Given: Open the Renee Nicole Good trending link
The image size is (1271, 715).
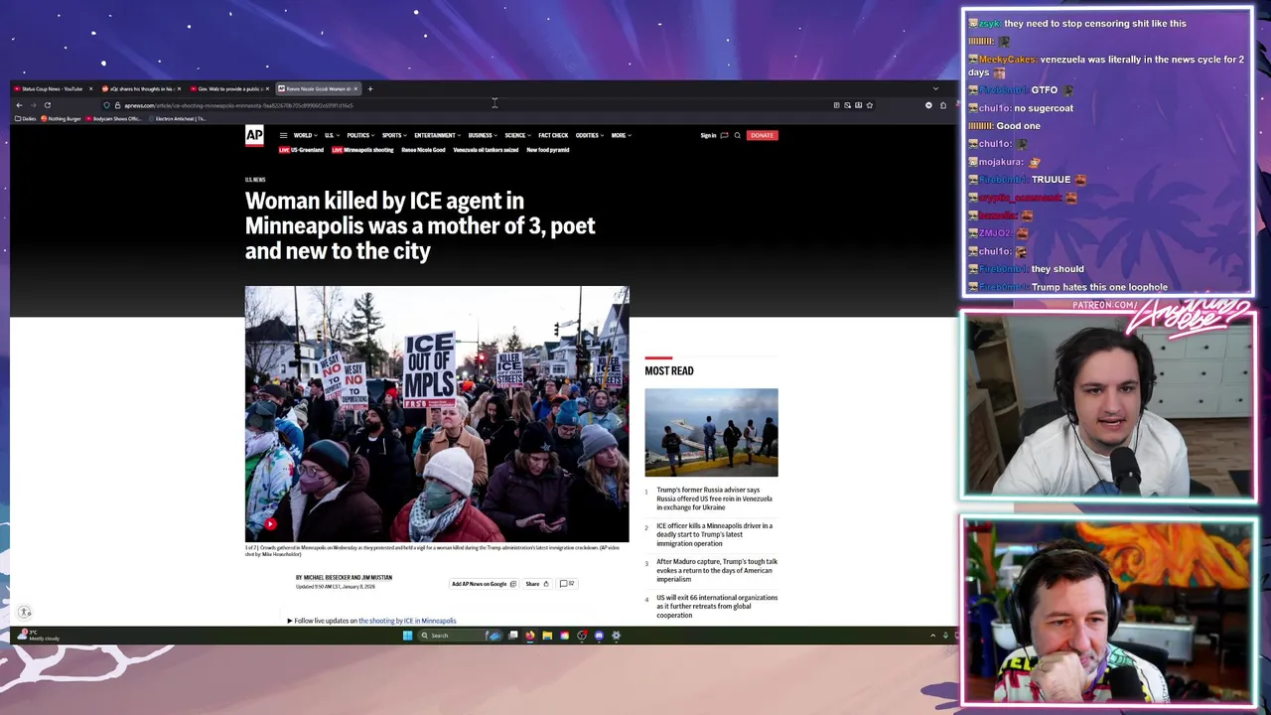Looking at the screenshot, I should coord(423,150).
